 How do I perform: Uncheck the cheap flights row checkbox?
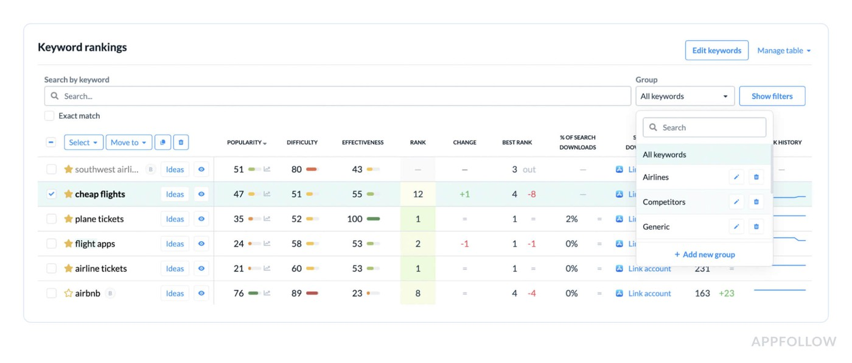tap(52, 194)
